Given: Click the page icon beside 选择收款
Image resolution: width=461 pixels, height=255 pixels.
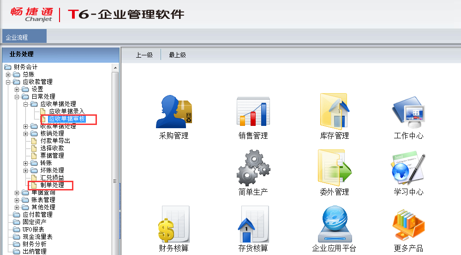Looking at the screenshot, I should pyautogui.click(x=34, y=148).
